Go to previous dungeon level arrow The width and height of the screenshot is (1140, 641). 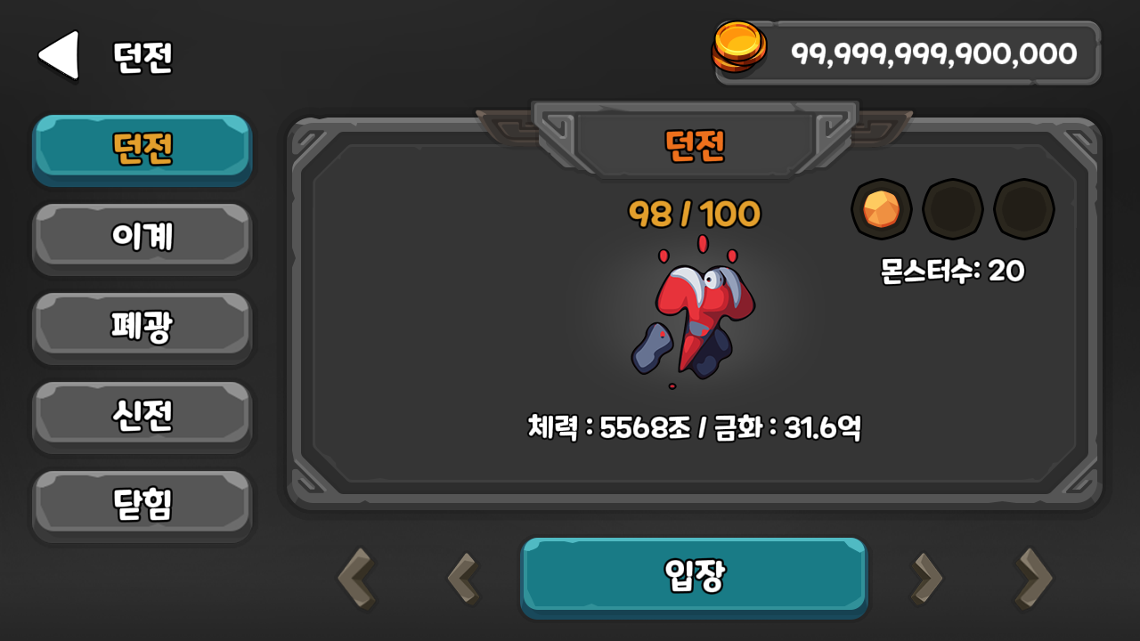[463, 578]
